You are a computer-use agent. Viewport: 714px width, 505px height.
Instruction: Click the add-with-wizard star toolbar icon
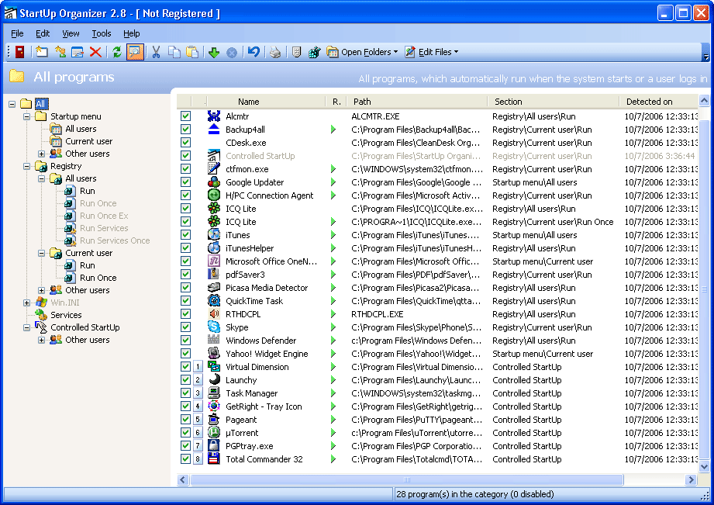click(x=60, y=52)
